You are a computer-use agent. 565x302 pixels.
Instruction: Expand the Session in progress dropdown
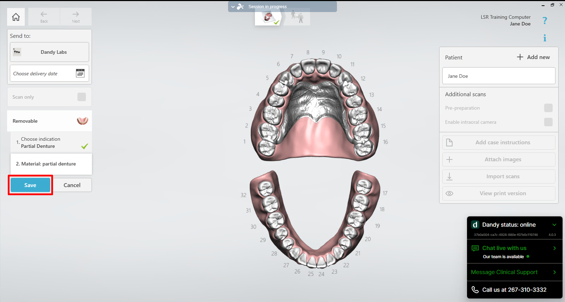(233, 7)
